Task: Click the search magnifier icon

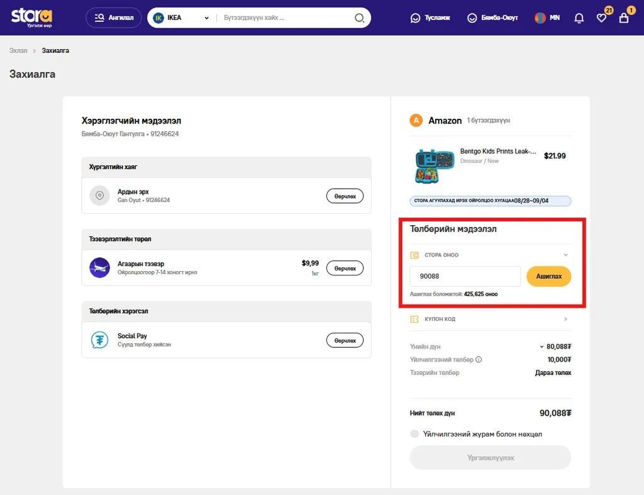Action: coord(359,18)
